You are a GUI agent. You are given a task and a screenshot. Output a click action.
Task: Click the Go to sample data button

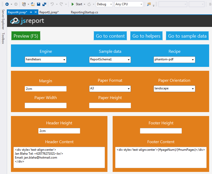[x=187, y=36]
